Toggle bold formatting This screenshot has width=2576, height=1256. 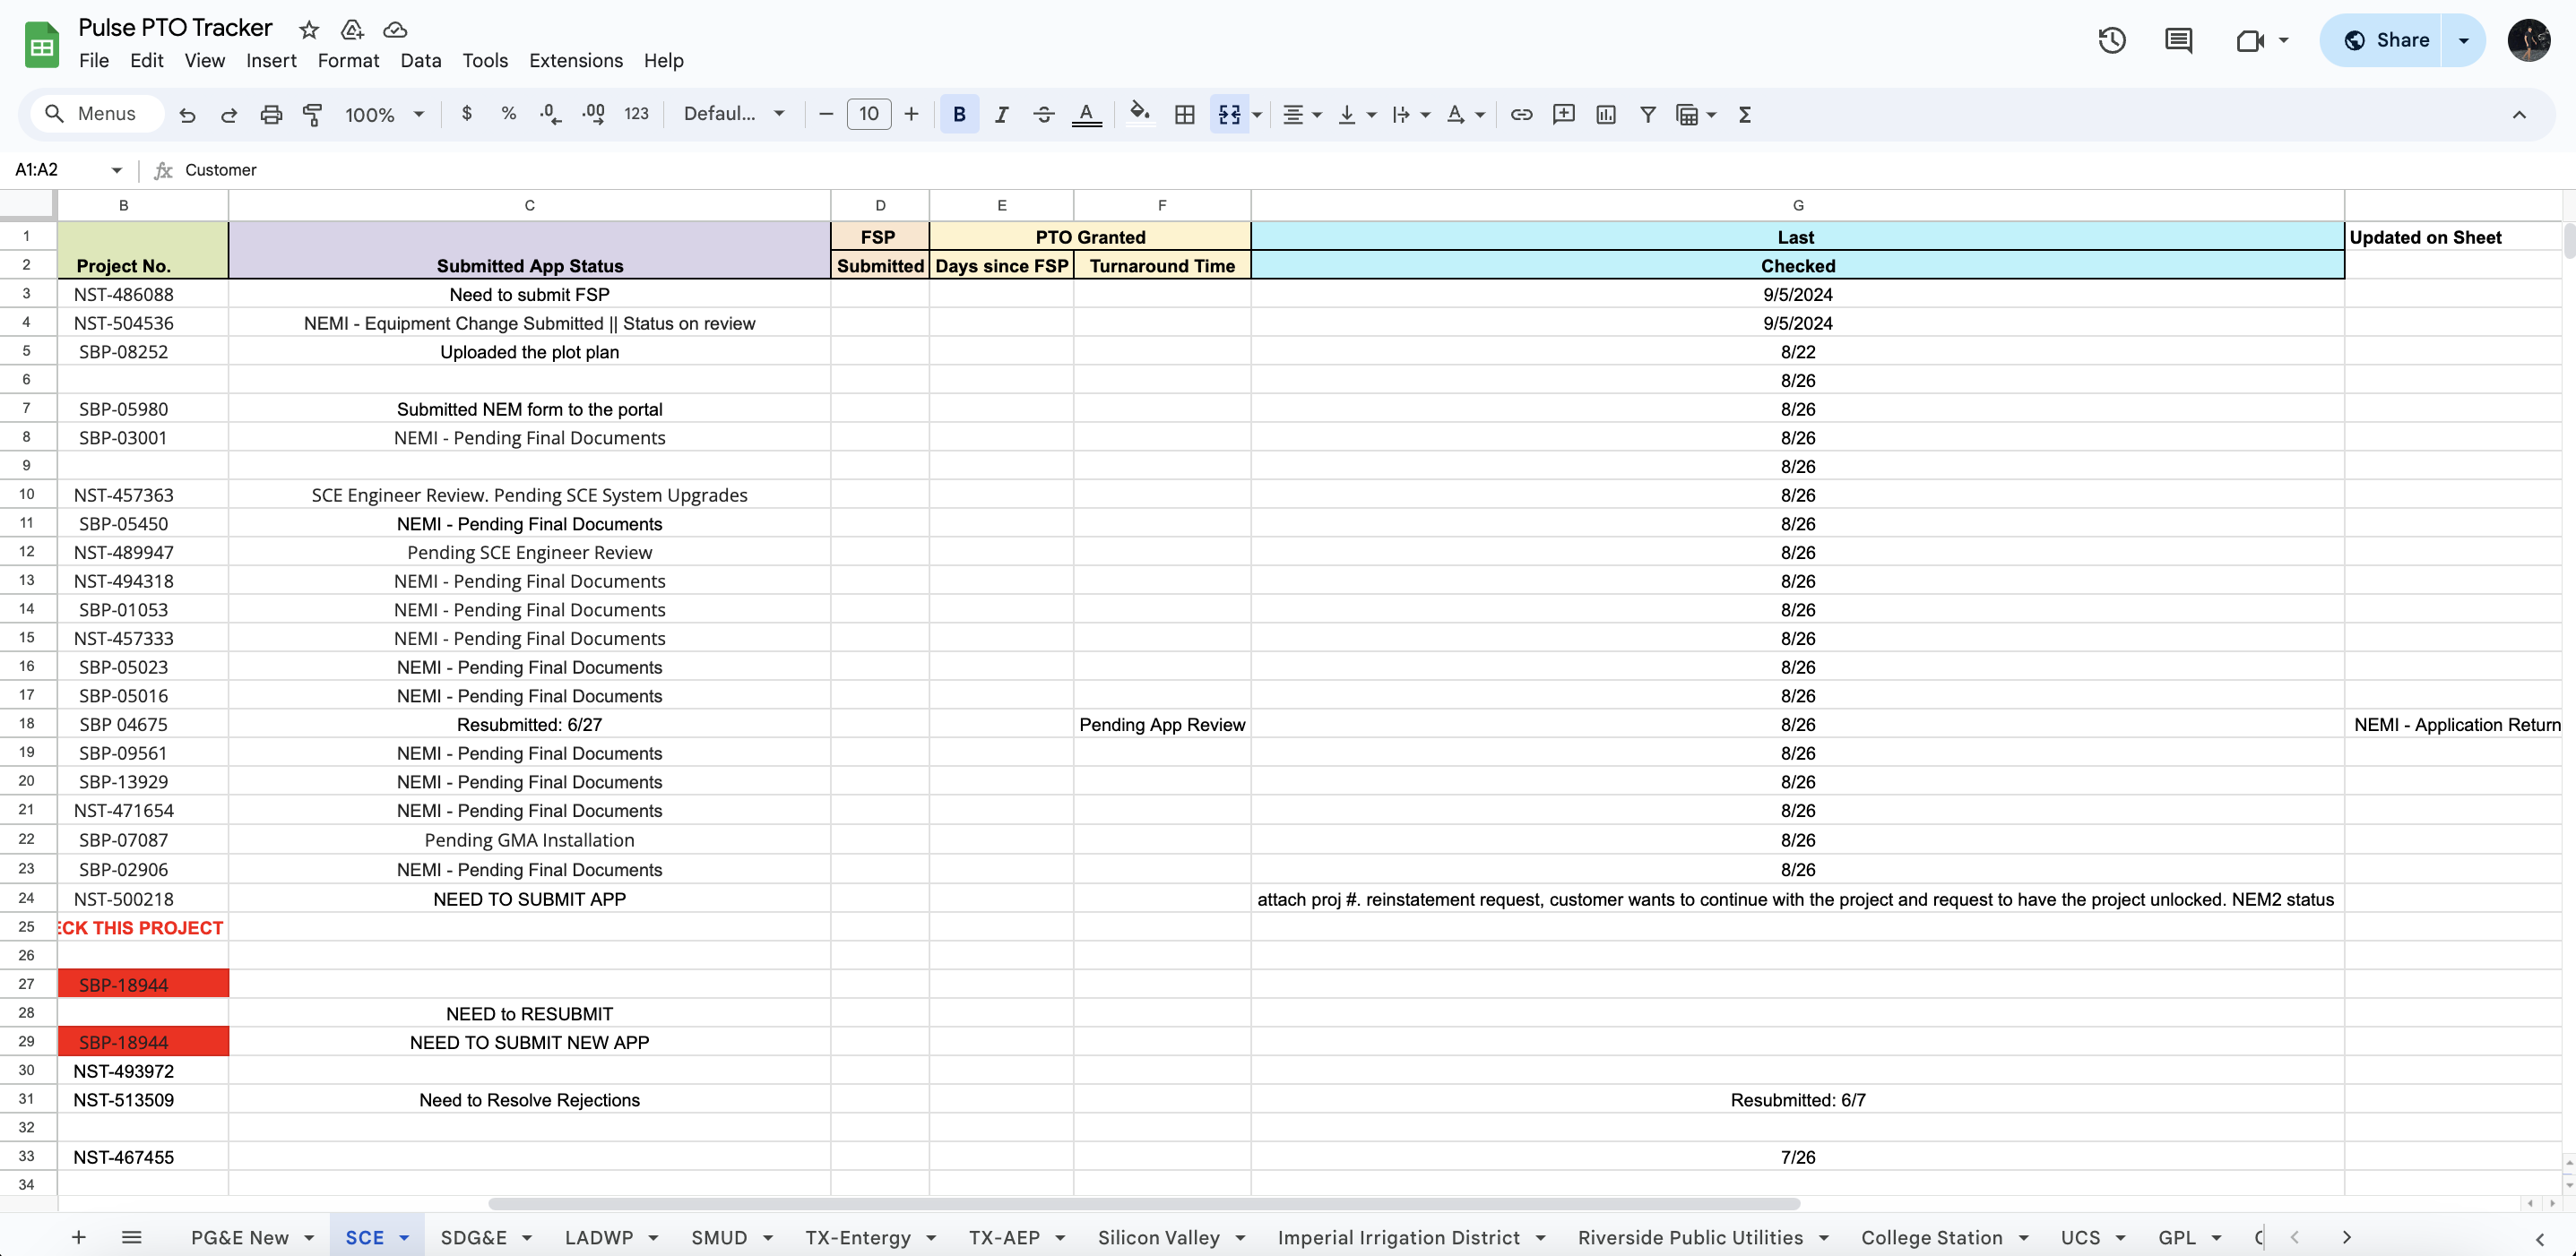pos(959,115)
